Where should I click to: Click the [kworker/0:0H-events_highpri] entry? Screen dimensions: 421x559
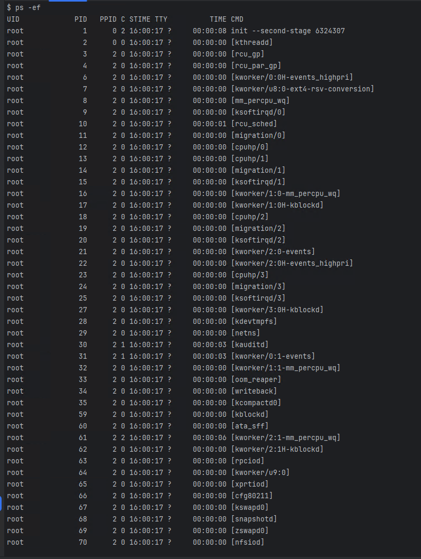[292, 77]
